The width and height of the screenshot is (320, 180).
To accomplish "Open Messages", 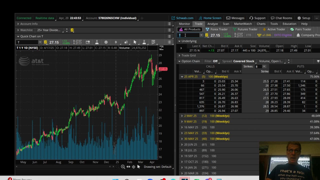I will tap(235, 18).
